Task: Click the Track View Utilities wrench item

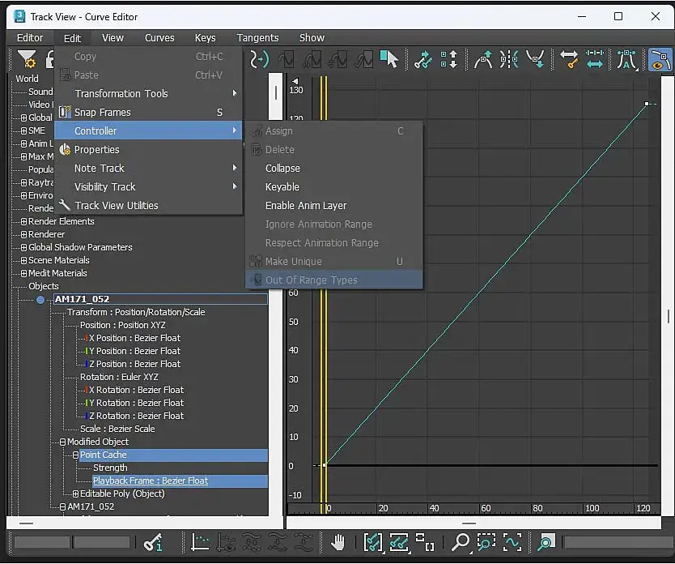Action: point(116,206)
